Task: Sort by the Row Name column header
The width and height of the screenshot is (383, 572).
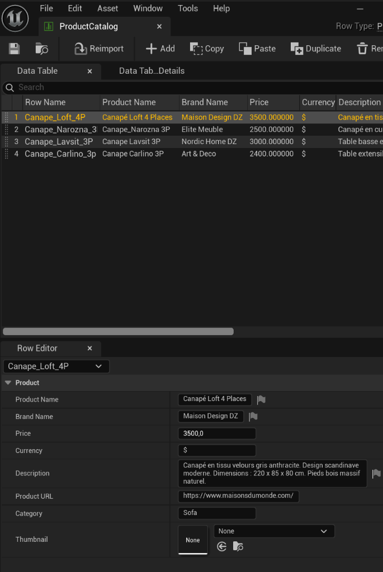Action: click(61, 102)
